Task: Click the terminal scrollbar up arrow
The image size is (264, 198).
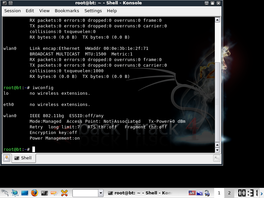Action: click(217, 20)
